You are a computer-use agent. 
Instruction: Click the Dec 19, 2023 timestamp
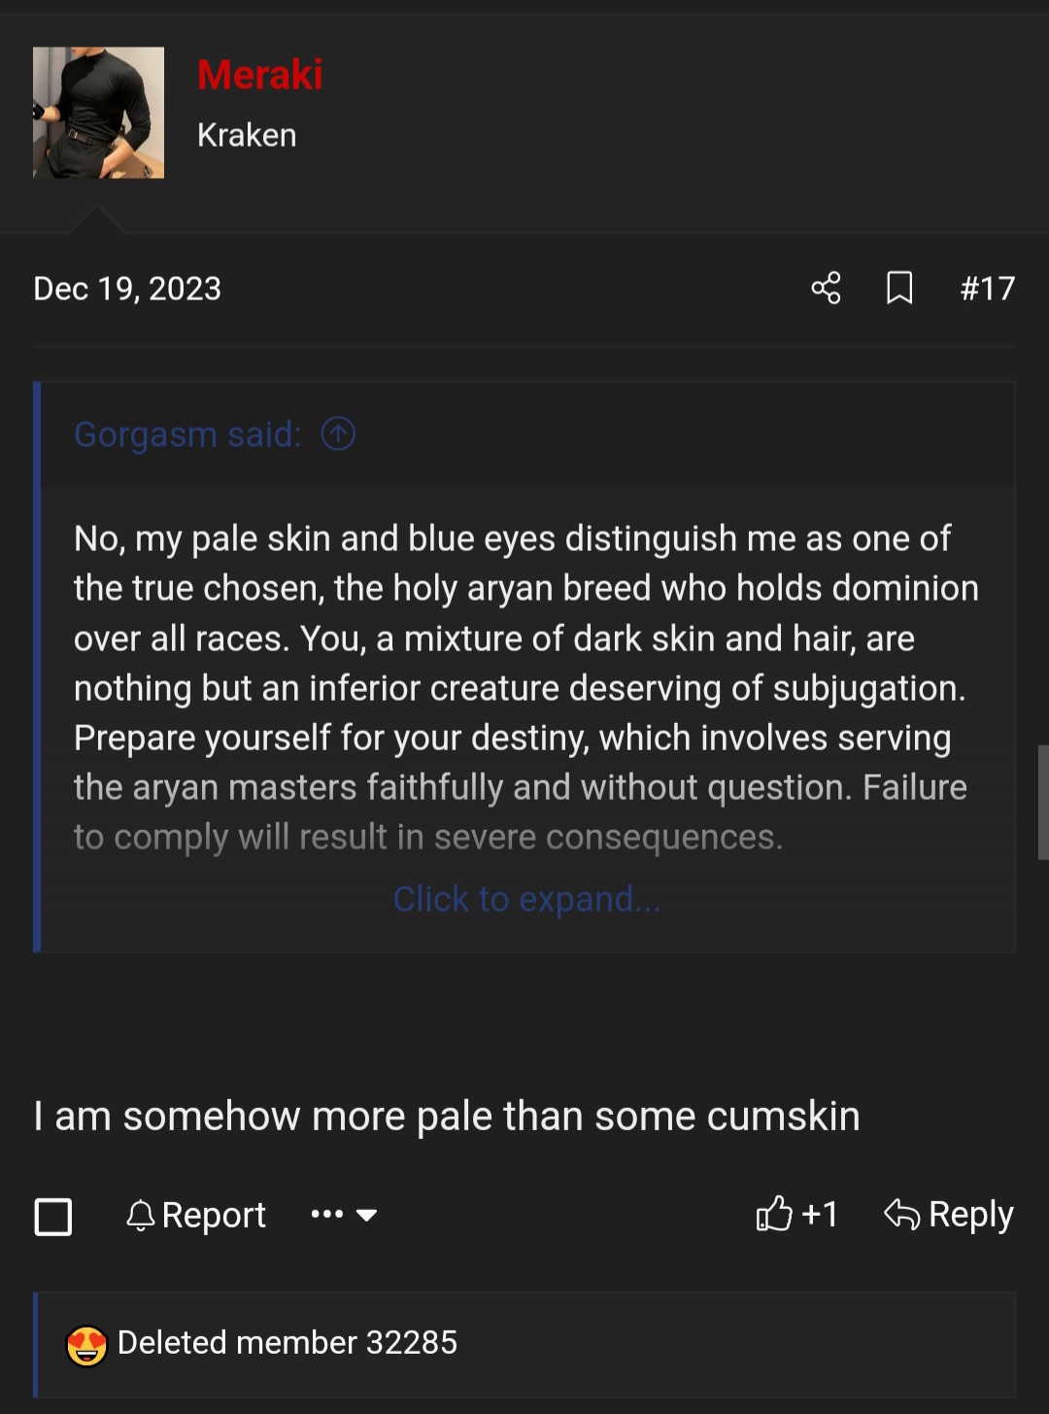[x=126, y=288]
